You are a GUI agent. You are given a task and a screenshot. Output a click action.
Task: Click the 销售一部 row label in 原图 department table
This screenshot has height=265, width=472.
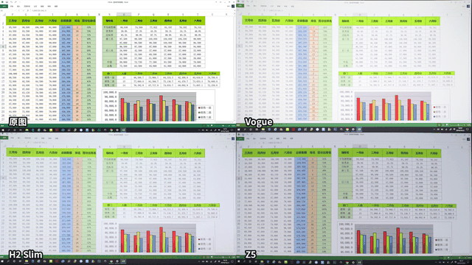[110, 77]
